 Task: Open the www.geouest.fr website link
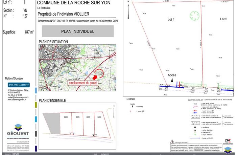(x=23, y=142)
